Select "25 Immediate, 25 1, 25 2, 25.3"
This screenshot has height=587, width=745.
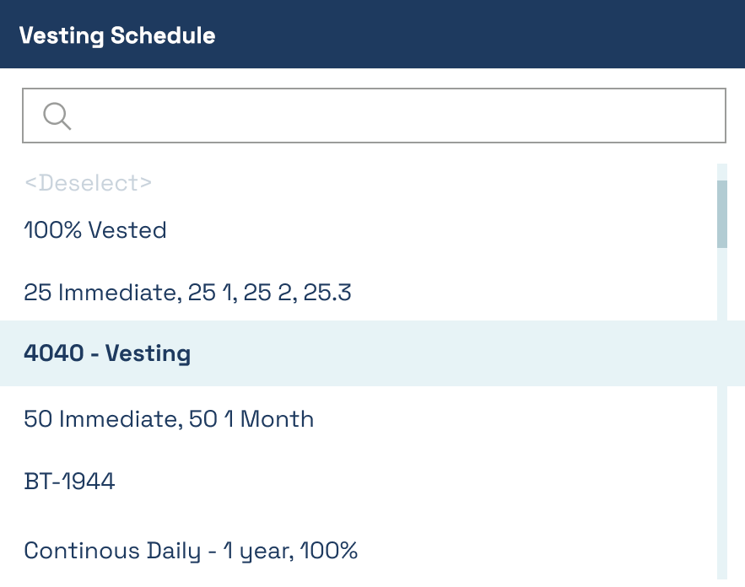tap(187, 292)
